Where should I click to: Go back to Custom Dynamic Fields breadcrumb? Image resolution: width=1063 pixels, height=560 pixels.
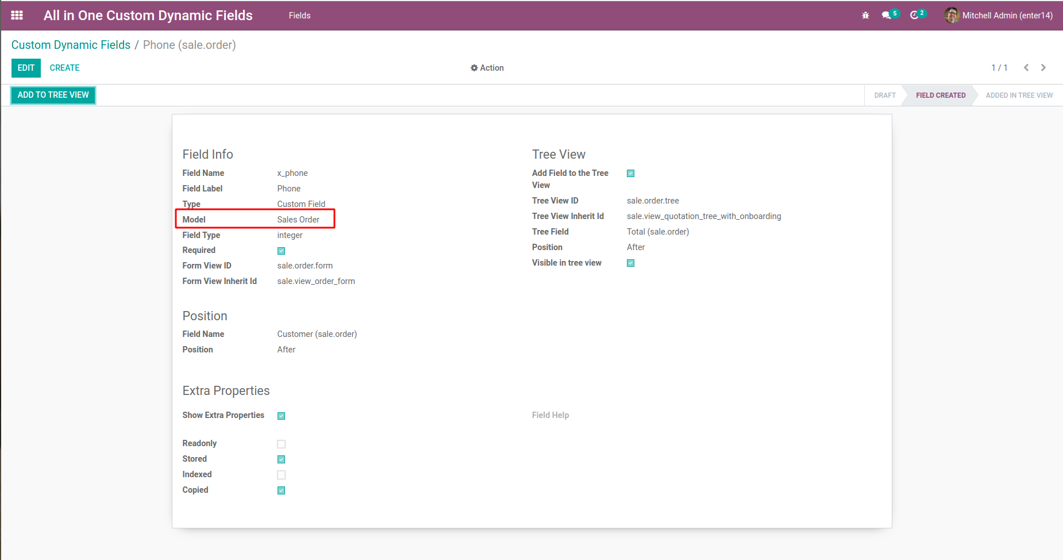[71, 45]
